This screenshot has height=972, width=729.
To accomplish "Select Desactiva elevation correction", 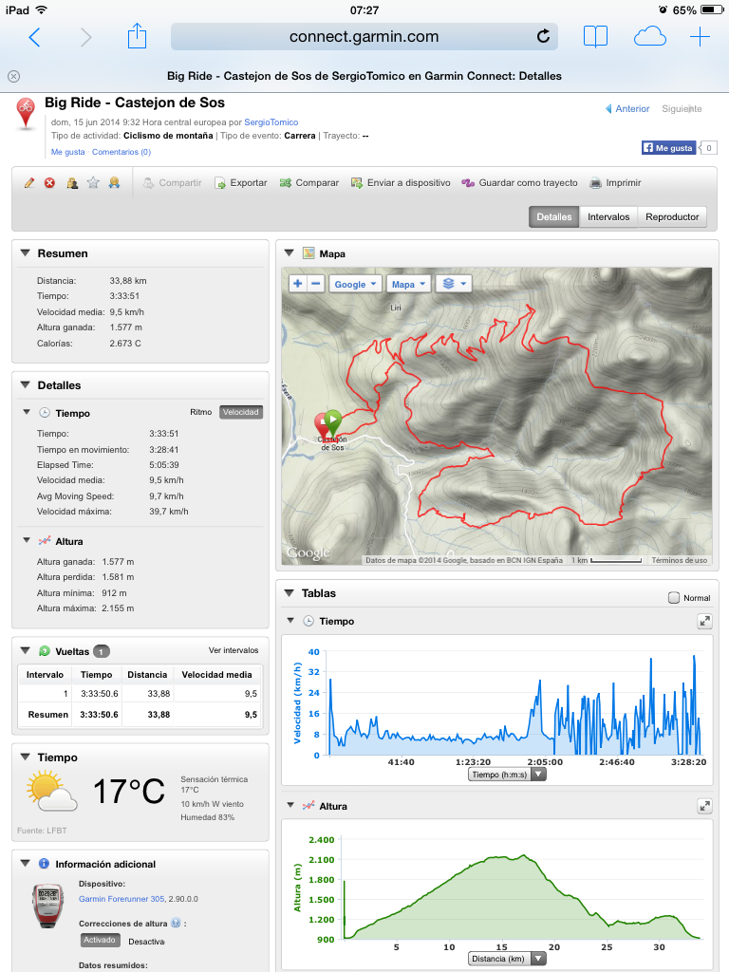I will click(146, 941).
